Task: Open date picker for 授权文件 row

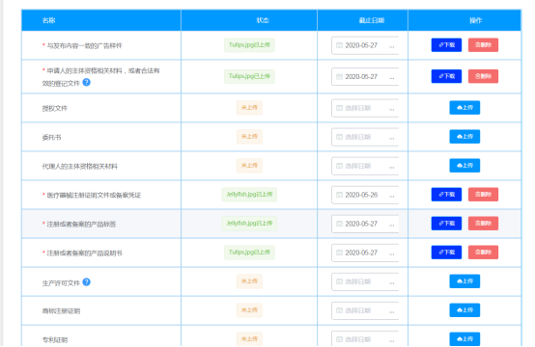Action: [365, 108]
